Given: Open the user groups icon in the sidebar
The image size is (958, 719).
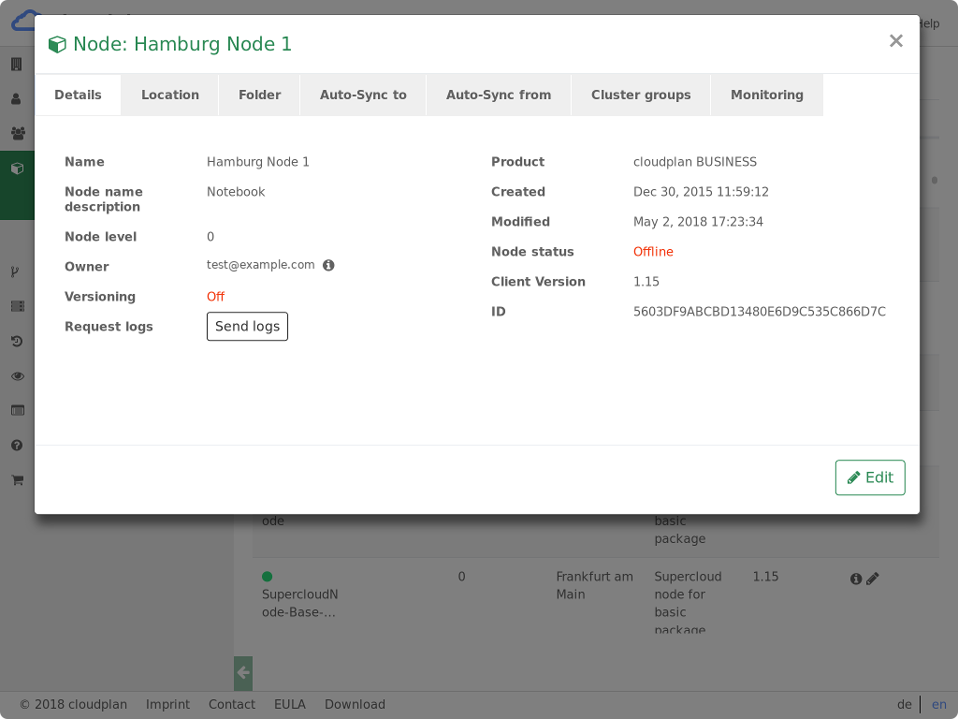Looking at the screenshot, I should [17, 133].
